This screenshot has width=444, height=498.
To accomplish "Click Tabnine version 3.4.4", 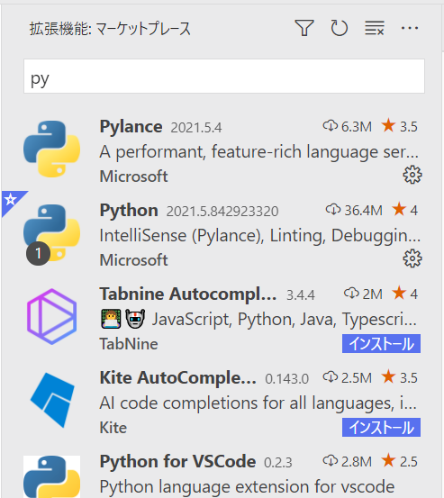I will (301, 295).
